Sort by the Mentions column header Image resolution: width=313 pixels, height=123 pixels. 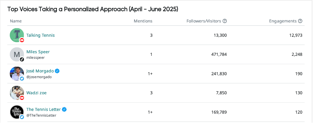tap(143, 21)
